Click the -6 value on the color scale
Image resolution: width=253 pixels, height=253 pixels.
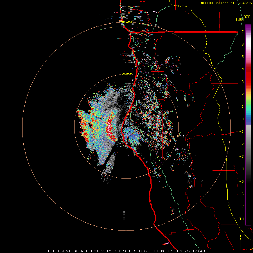click(241, 194)
